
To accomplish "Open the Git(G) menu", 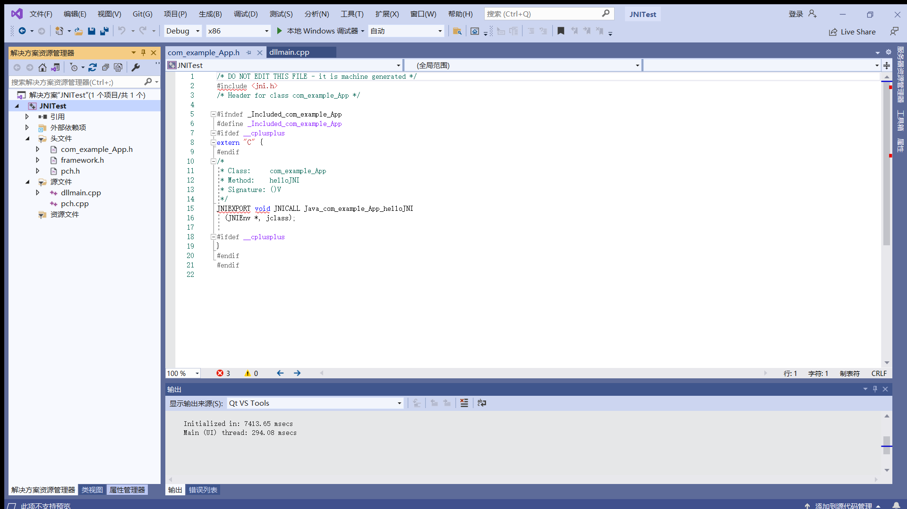I will pos(143,14).
